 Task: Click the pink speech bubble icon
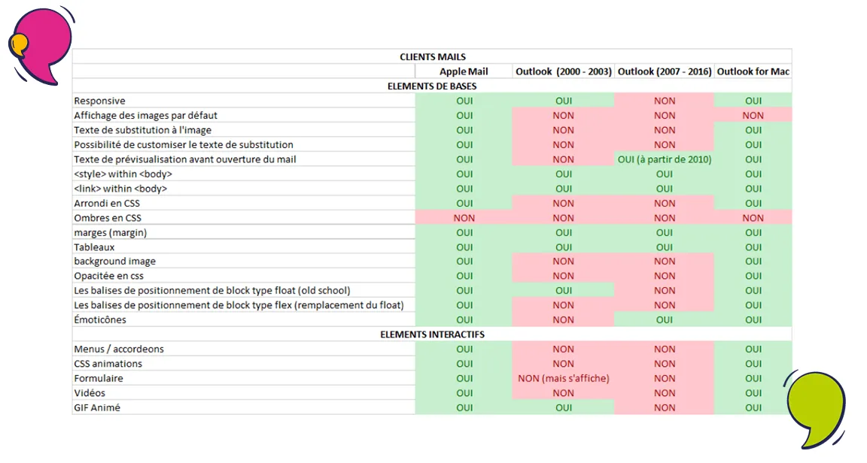point(41,45)
